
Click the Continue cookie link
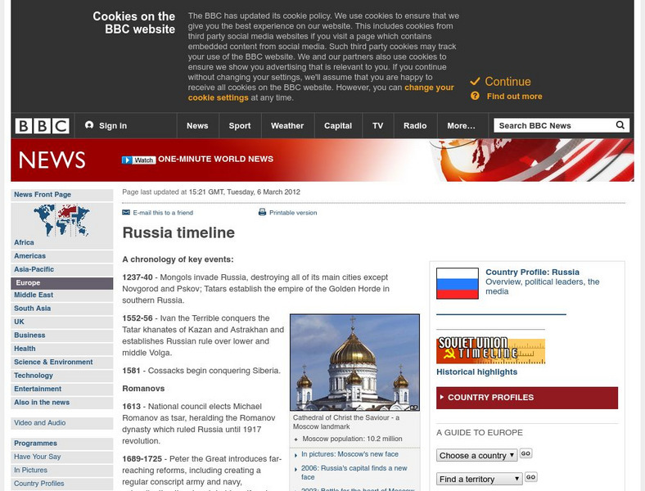[x=507, y=81]
